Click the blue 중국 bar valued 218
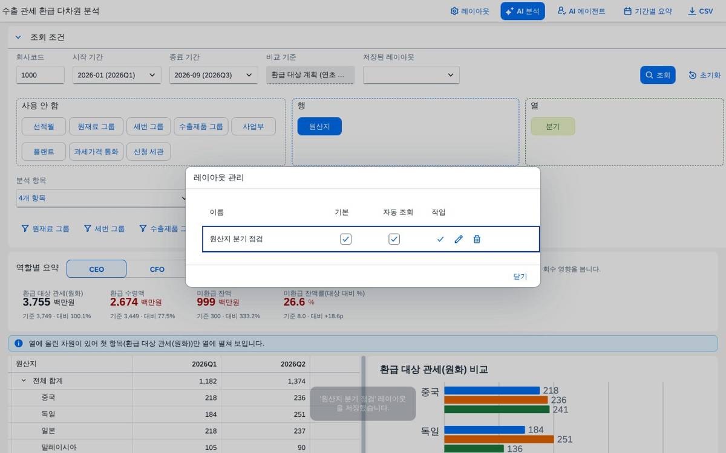This screenshot has width=726, height=453. [x=492, y=391]
